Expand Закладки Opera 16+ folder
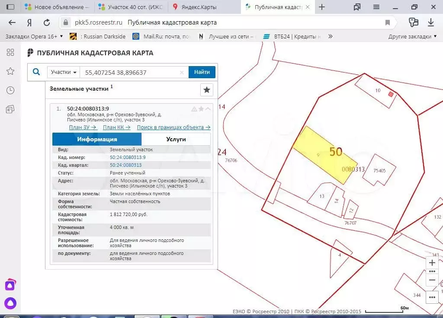Viewport: 443px width, 318px height. pyautogui.click(x=34, y=36)
